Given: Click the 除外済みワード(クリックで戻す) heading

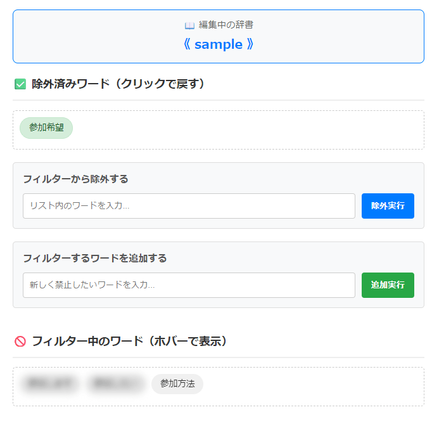Looking at the screenshot, I should coord(119,84).
